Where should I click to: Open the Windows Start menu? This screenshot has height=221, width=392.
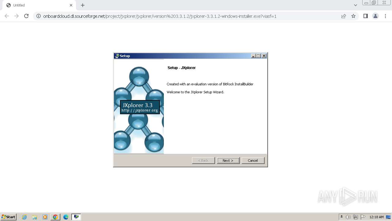click(8, 217)
